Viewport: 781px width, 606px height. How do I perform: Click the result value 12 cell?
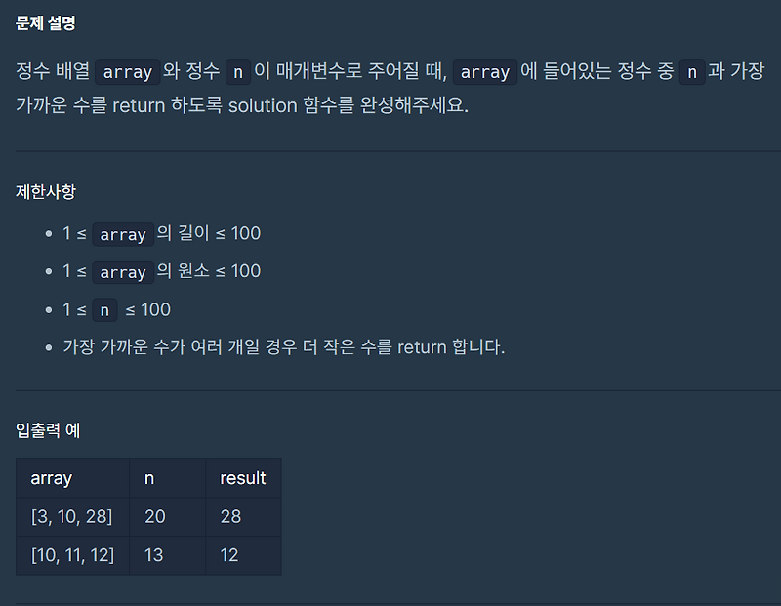coord(243,555)
